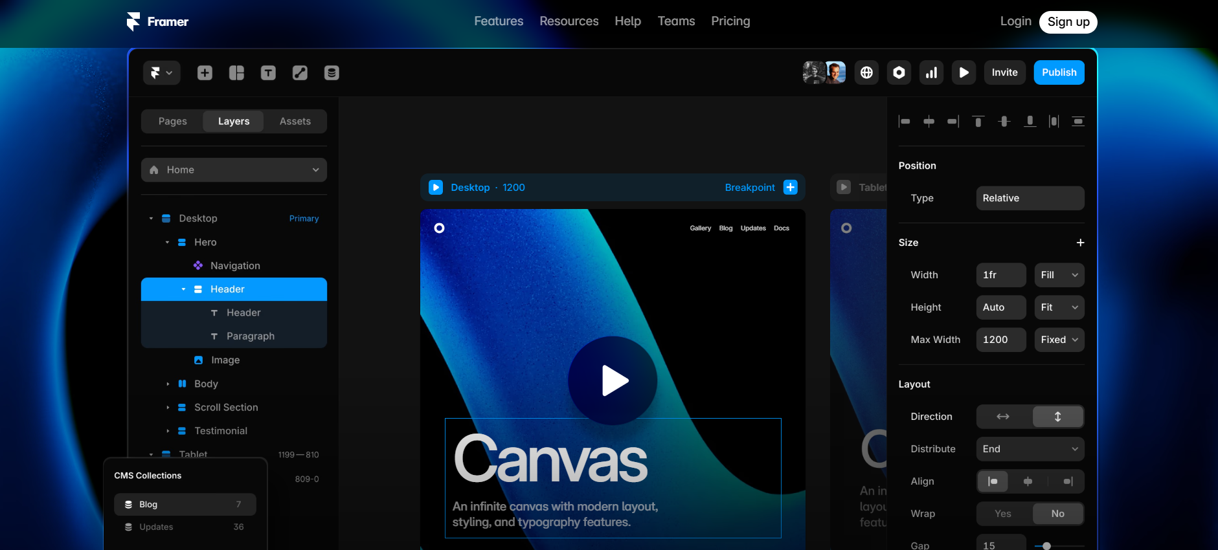The image size is (1218, 550).
Task: Play the Canvas video preview
Action: 613,380
